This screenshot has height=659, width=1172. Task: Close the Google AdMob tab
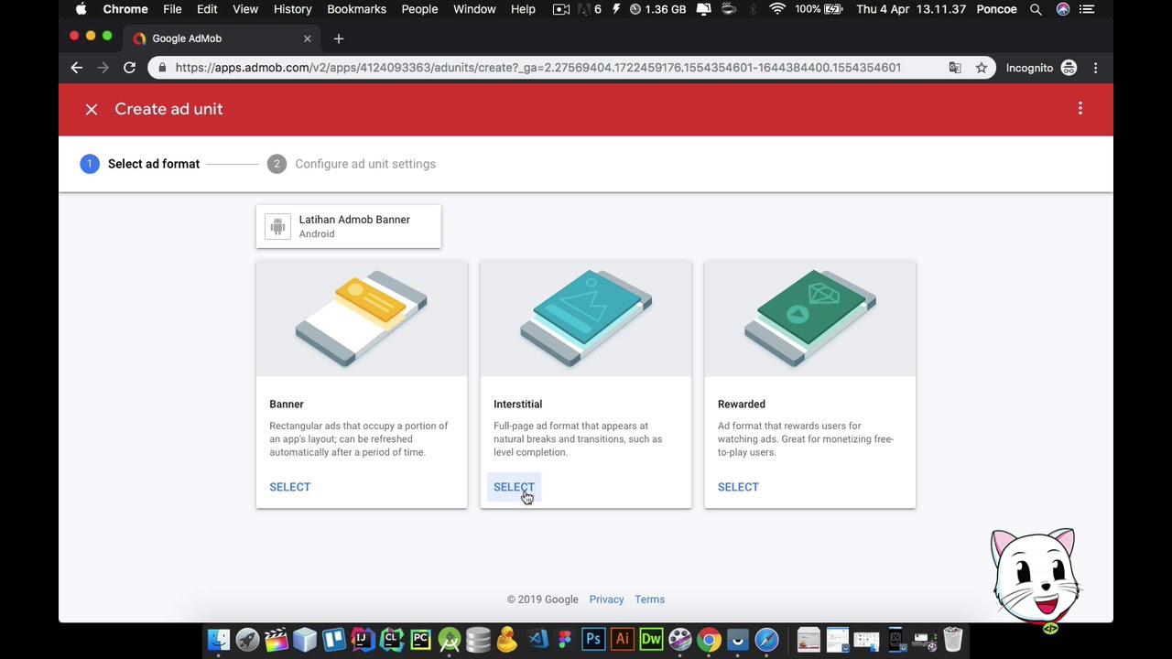coord(308,38)
